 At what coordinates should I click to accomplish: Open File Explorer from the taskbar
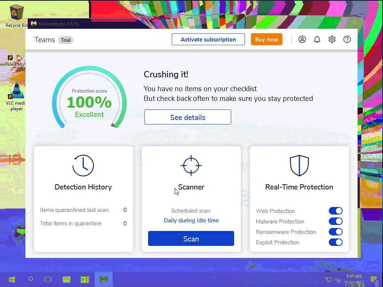[67, 279]
